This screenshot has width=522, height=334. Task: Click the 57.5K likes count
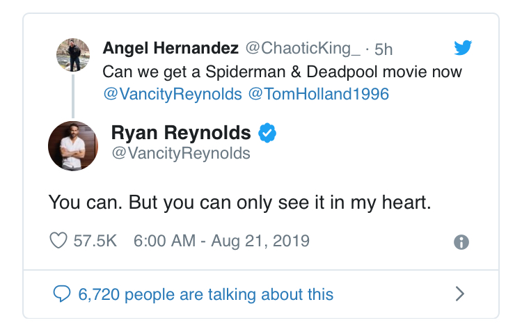(x=95, y=241)
